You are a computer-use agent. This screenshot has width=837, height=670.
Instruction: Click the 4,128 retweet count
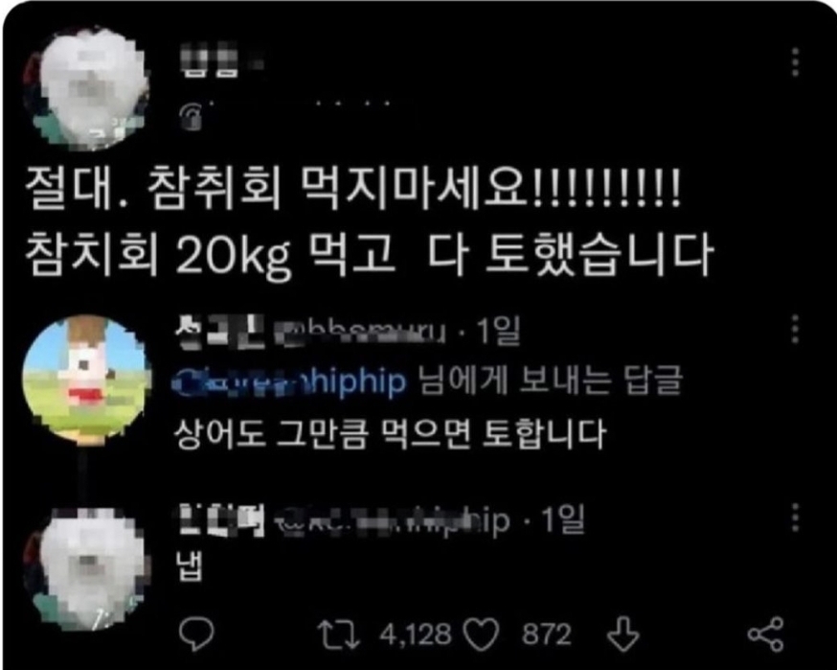point(416,635)
